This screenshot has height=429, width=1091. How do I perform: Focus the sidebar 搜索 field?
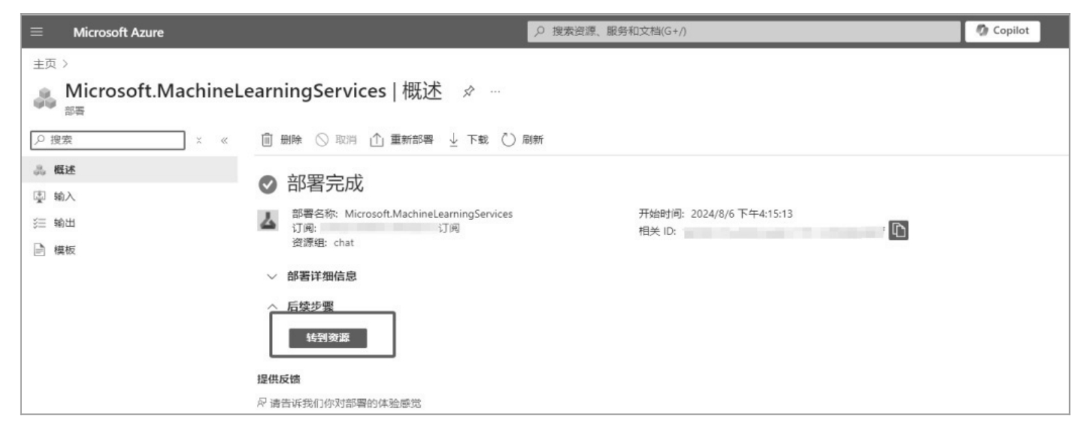(x=108, y=140)
